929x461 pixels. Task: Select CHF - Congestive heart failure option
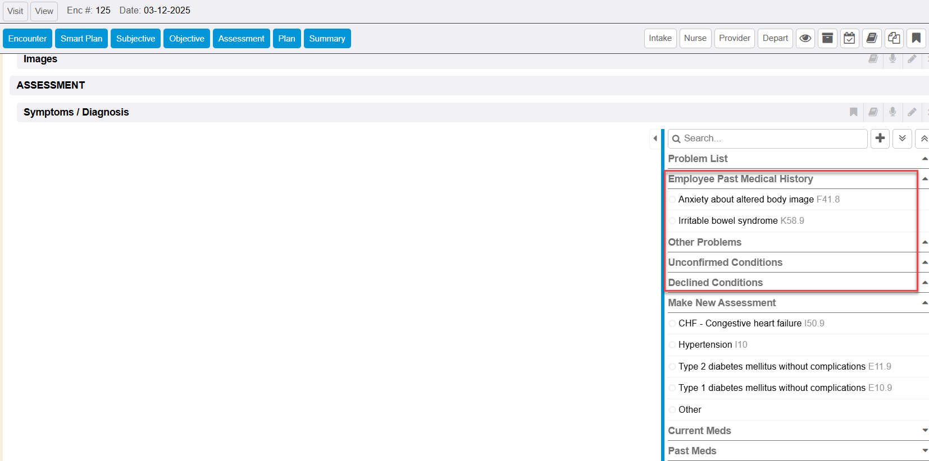point(672,324)
